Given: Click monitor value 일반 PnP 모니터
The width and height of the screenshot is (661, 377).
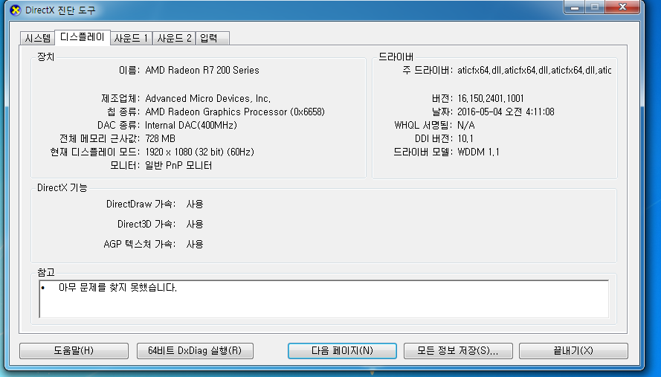Looking at the screenshot, I should 178,165.
